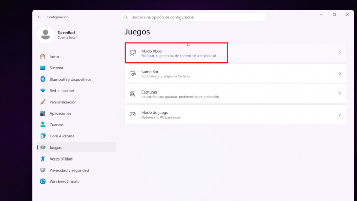Viewport: 357px width, 201px height.
Task: Click the Privacidad y seguridad shield icon
Action: [x=43, y=170]
